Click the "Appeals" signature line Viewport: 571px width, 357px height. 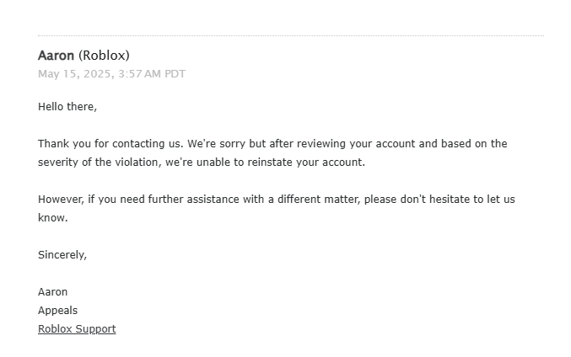(x=57, y=311)
